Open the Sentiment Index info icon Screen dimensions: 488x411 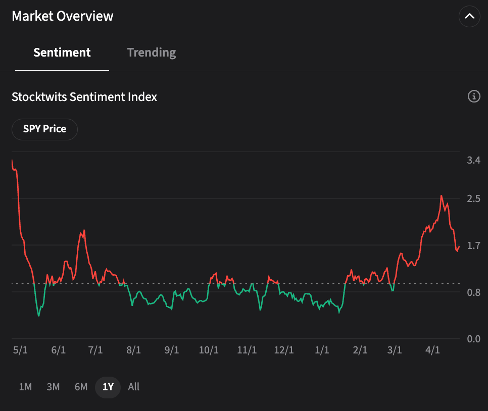click(x=474, y=96)
